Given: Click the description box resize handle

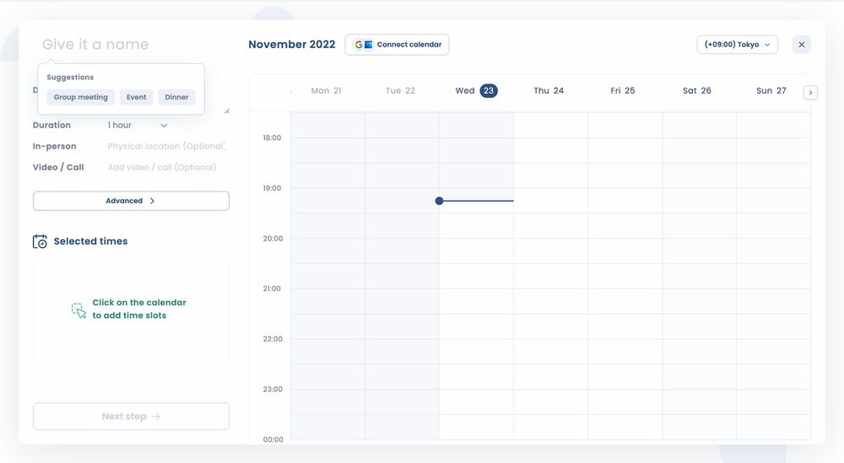Looking at the screenshot, I should [x=226, y=110].
